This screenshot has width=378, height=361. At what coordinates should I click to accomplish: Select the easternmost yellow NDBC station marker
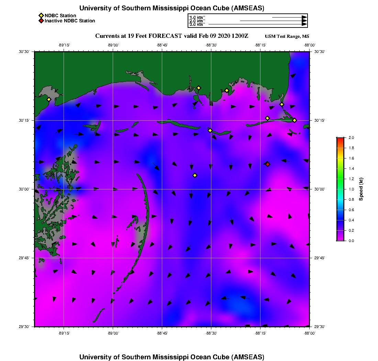[x=294, y=120]
